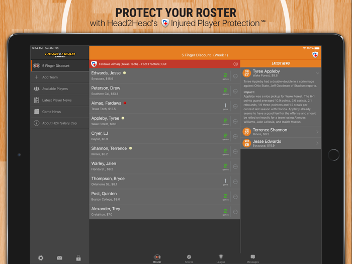
Task: Switch to the League tab
Action: click(x=221, y=258)
